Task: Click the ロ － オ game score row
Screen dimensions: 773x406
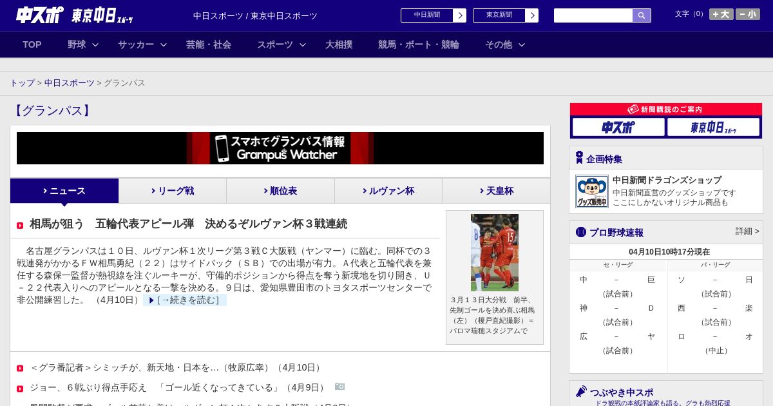Action: click(715, 336)
